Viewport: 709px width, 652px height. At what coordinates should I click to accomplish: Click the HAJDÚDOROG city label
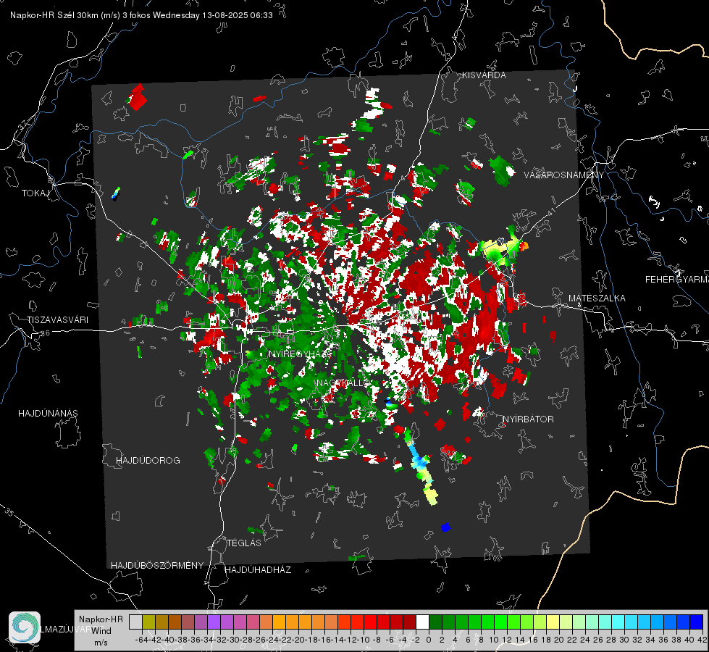(x=148, y=461)
